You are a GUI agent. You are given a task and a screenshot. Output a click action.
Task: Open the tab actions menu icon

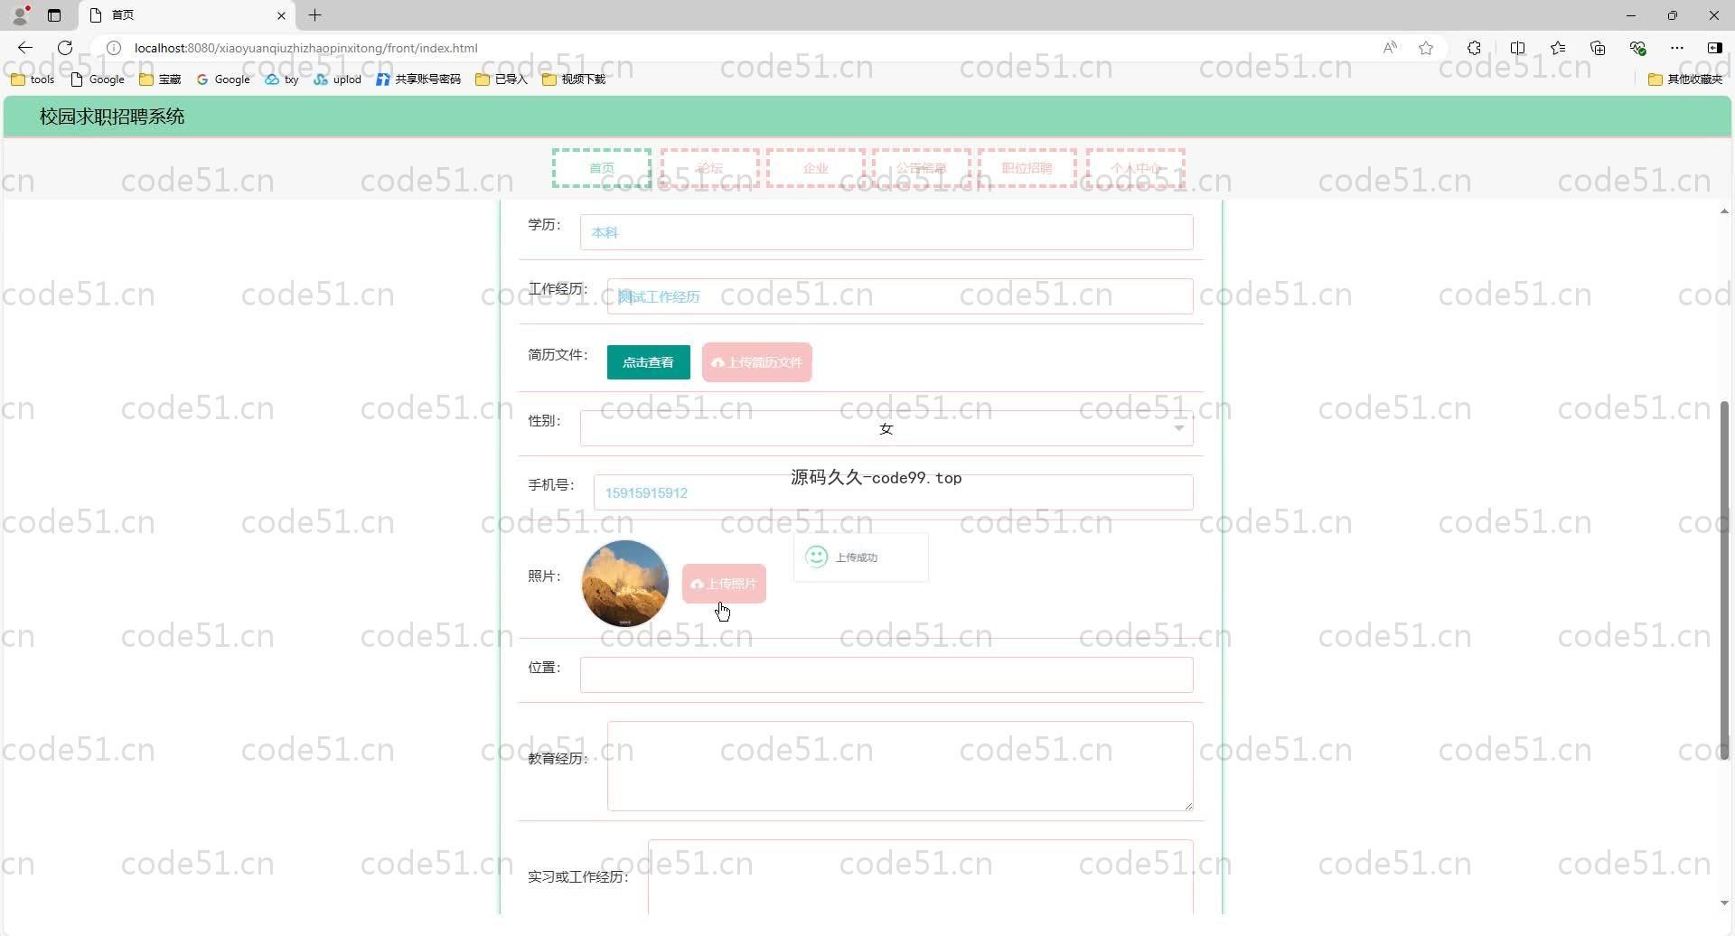pos(54,15)
